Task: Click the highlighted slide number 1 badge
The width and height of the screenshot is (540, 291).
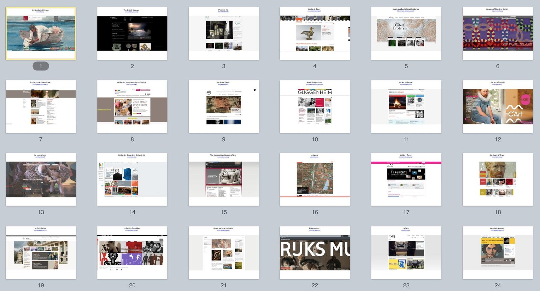Action: pos(41,66)
